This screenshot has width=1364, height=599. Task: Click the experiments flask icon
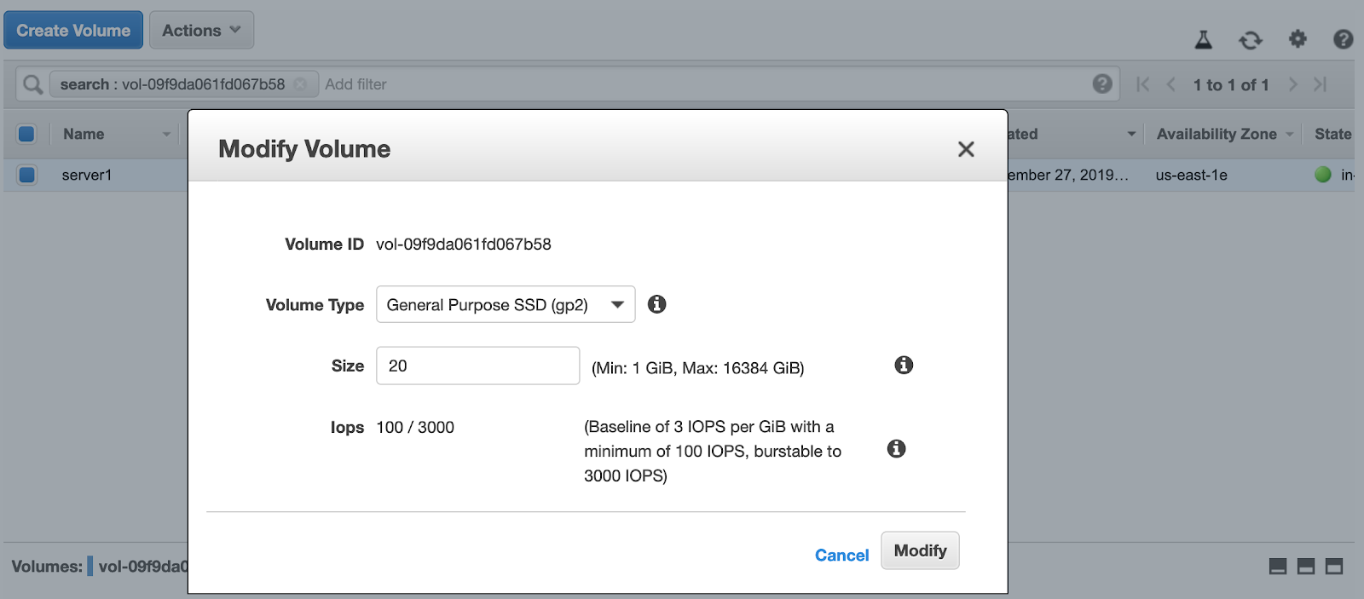click(x=1203, y=39)
